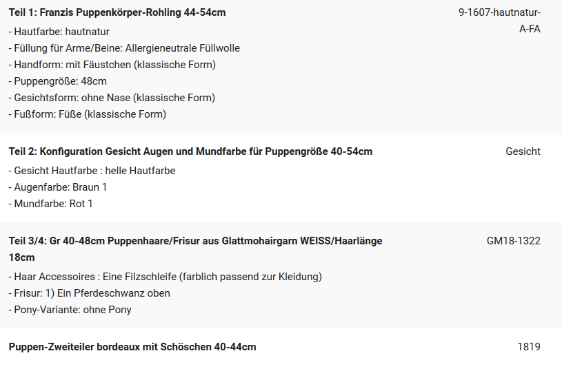Open Puppen-Zweiteiler bordeaux product title
The image size is (562, 371).
pyautogui.click(x=132, y=347)
